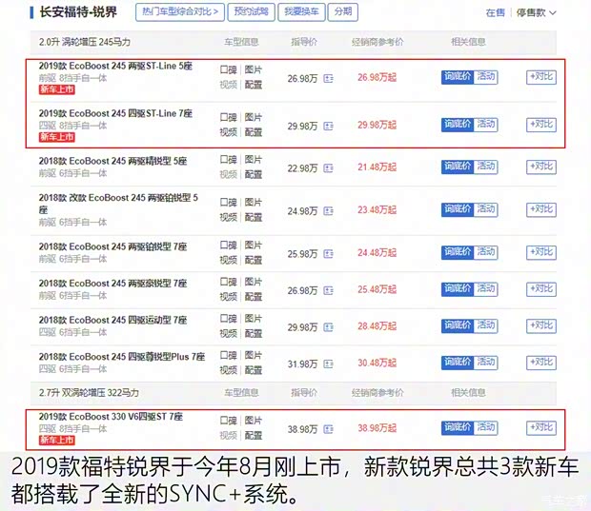Add 两驱铂锐型 7座 to +对比
This screenshot has width=591, height=511.
click(541, 252)
